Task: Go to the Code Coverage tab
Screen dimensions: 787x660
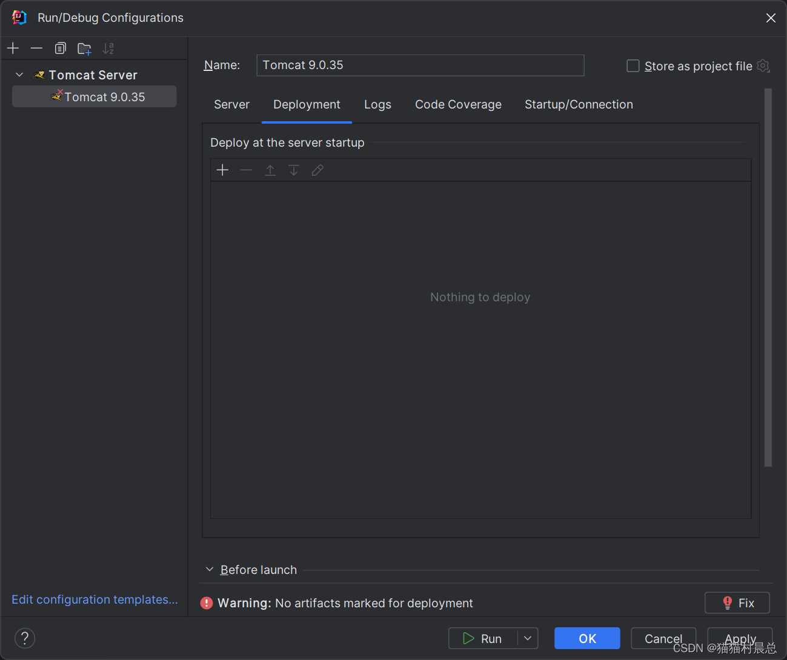Action: click(x=458, y=104)
